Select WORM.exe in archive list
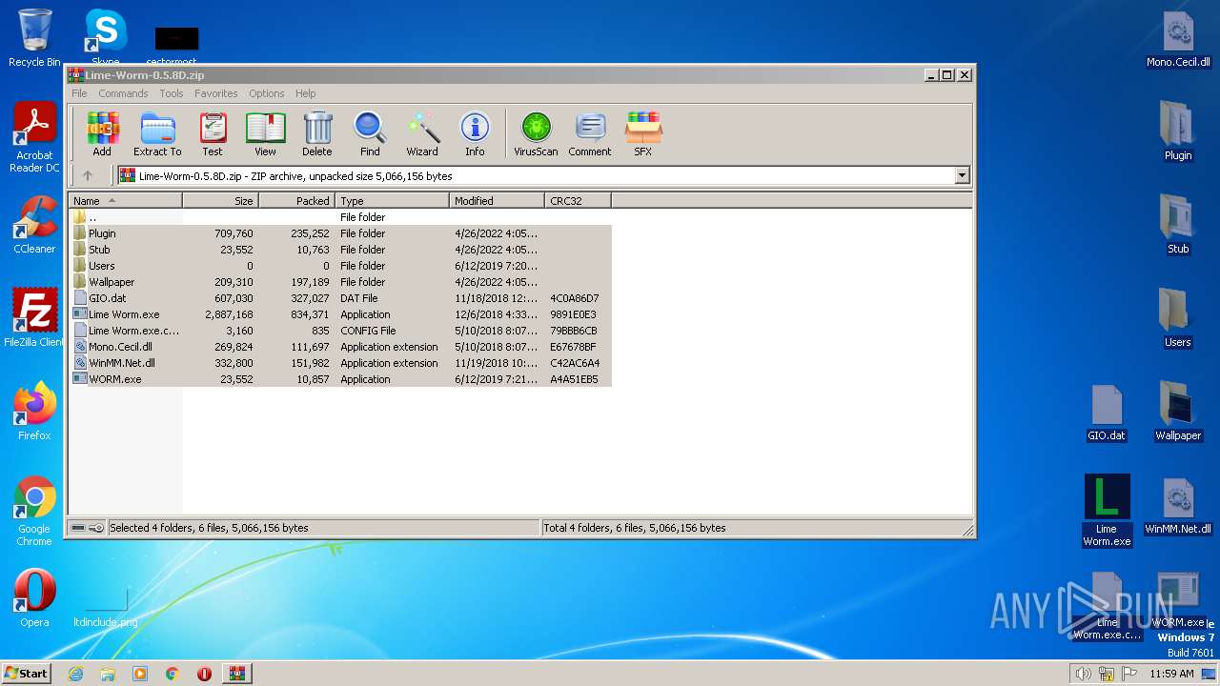1220x686 pixels. pos(340,379)
